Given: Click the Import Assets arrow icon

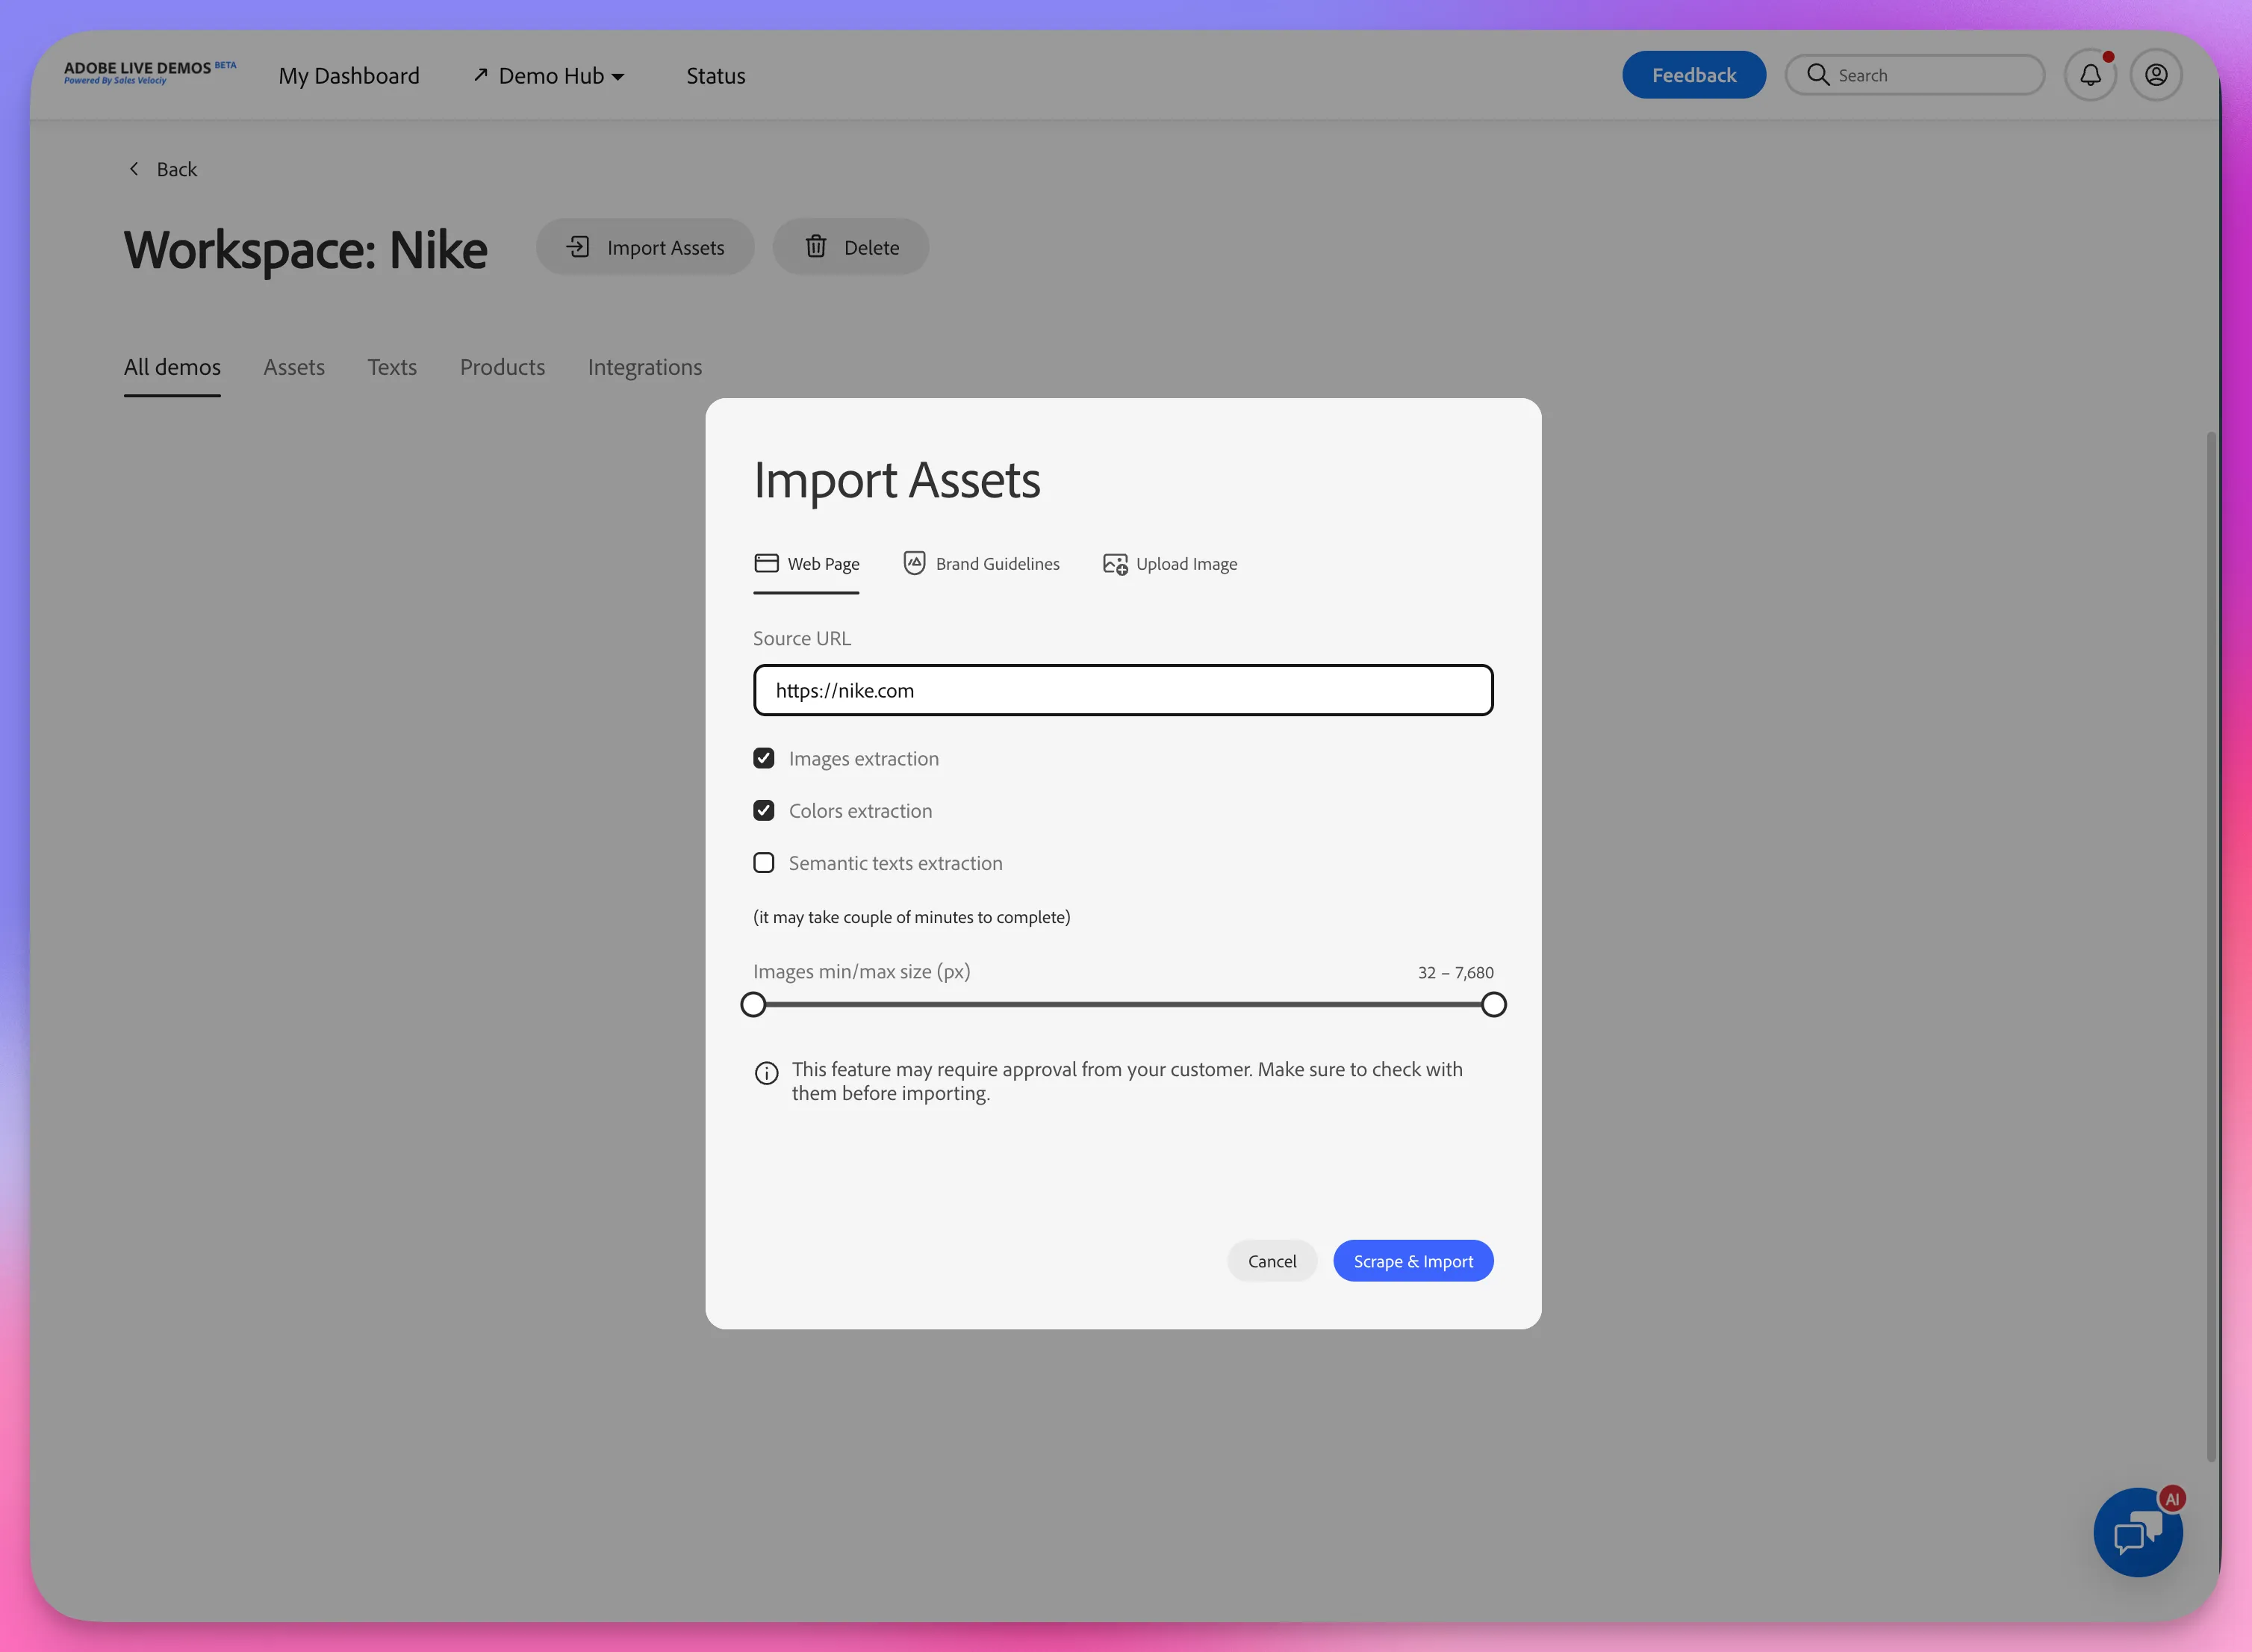Looking at the screenshot, I should point(578,246).
